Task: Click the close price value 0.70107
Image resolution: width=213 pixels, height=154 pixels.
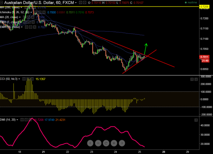Action: pyautogui.click(x=139, y=3)
